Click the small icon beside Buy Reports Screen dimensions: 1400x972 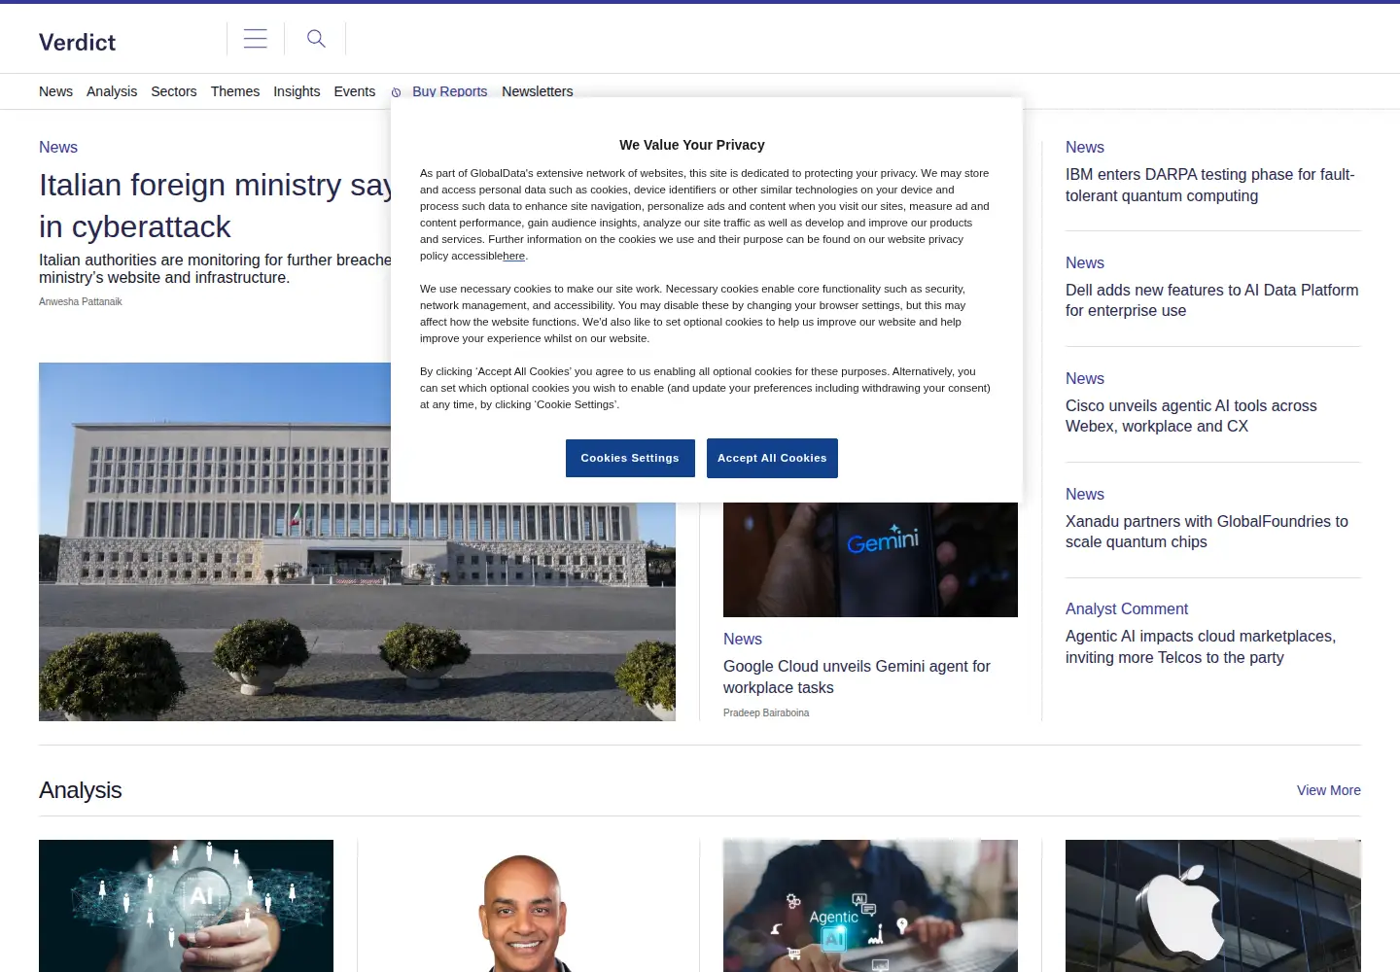tap(397, 92)
